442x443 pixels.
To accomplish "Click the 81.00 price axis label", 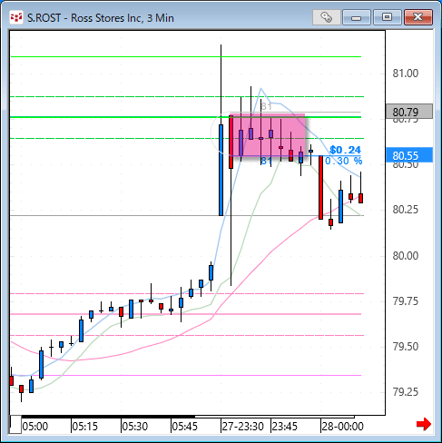I will [406, 74].
